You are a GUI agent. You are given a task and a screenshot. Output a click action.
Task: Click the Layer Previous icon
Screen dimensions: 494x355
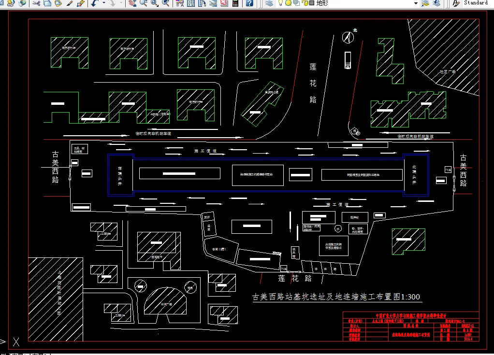(x=436, y=3)
